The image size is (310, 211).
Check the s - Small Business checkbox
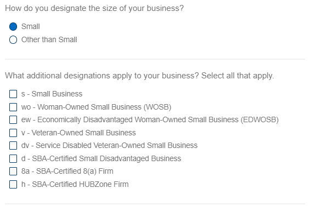point(13,94)
